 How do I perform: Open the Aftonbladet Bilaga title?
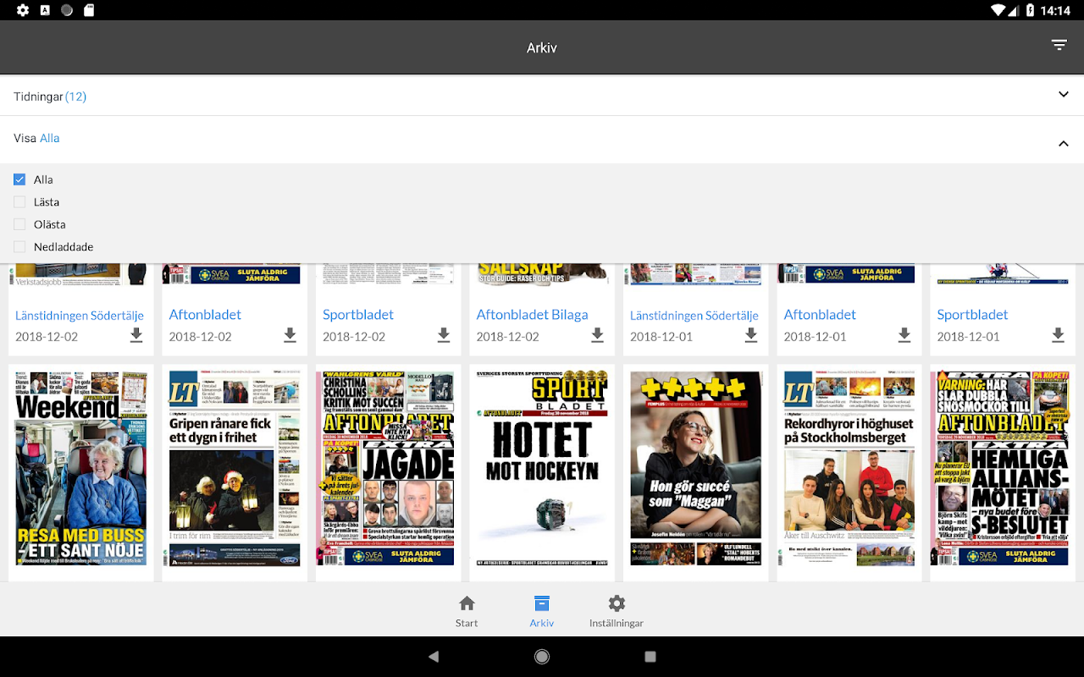point(532,315)
